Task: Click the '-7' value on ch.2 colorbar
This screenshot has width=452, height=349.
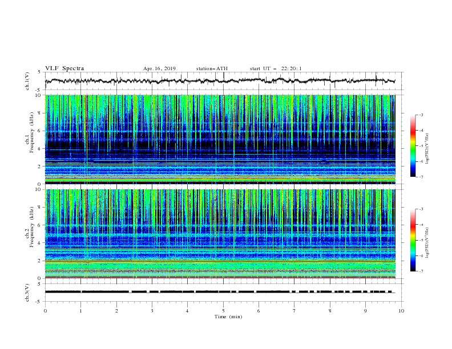Action: tap(421, 271)
